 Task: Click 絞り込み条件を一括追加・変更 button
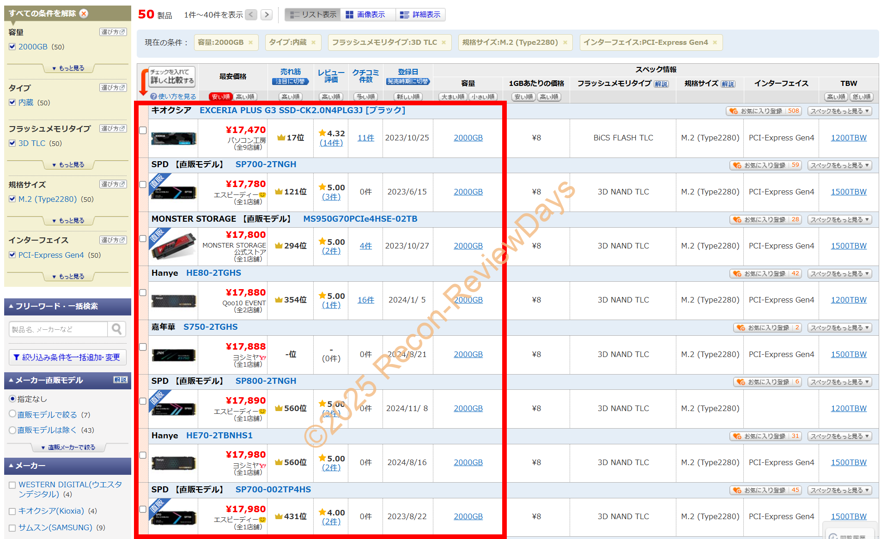(67, 357)
